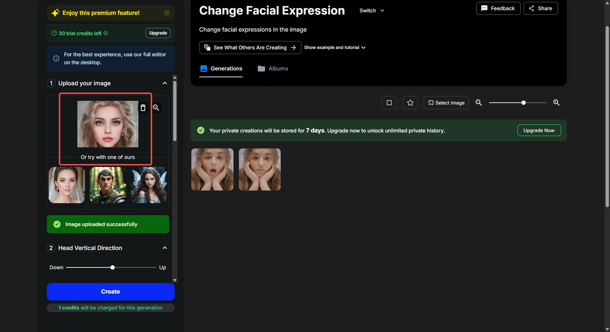The height and width of the screenshot is (332, 610).
Task: Mark favorites with the star icon
Action: click(410, 103)
